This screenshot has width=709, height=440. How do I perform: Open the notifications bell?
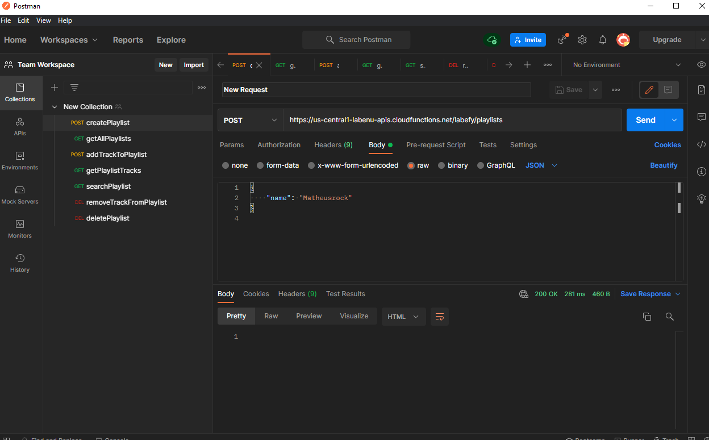(x=603, y=40)
